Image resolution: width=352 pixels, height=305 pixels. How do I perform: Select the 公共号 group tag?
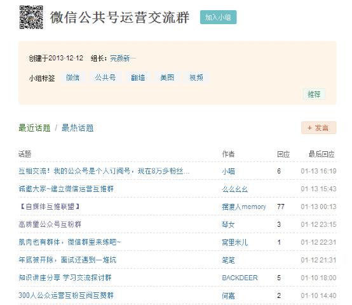pos(105,78)
